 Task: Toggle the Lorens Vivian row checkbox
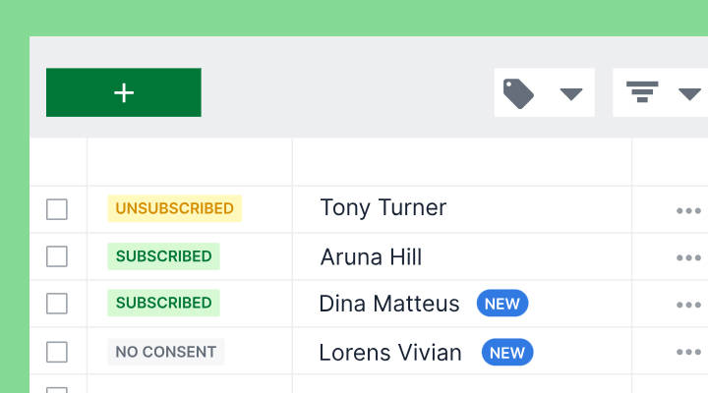click(x=57, y=352)
